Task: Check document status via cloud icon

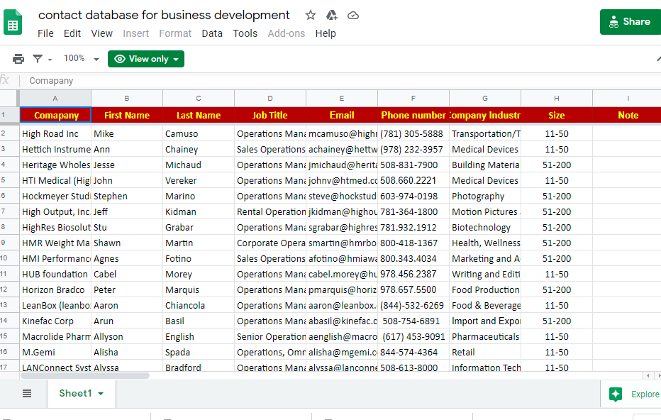Action: tap(352, 14)
